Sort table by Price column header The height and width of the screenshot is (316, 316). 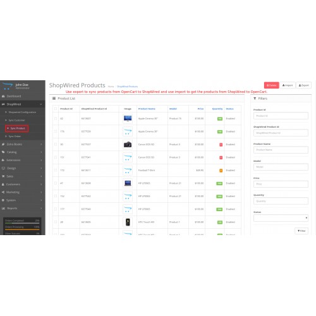200,109
